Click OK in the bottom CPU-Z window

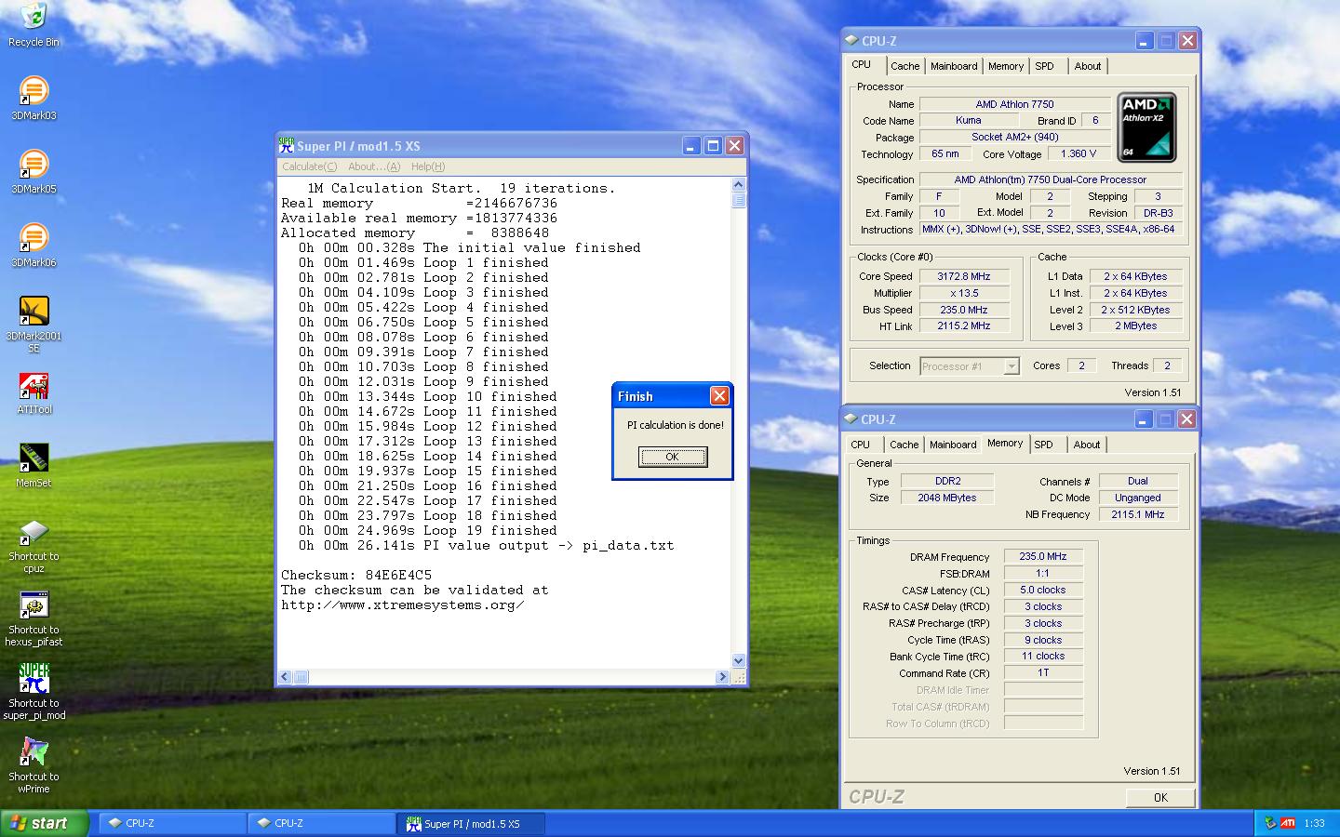click(1160, 797)
